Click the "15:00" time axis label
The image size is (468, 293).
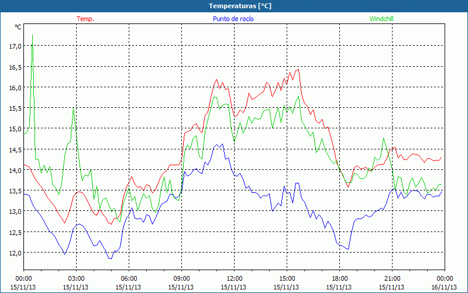pos(287,278)
